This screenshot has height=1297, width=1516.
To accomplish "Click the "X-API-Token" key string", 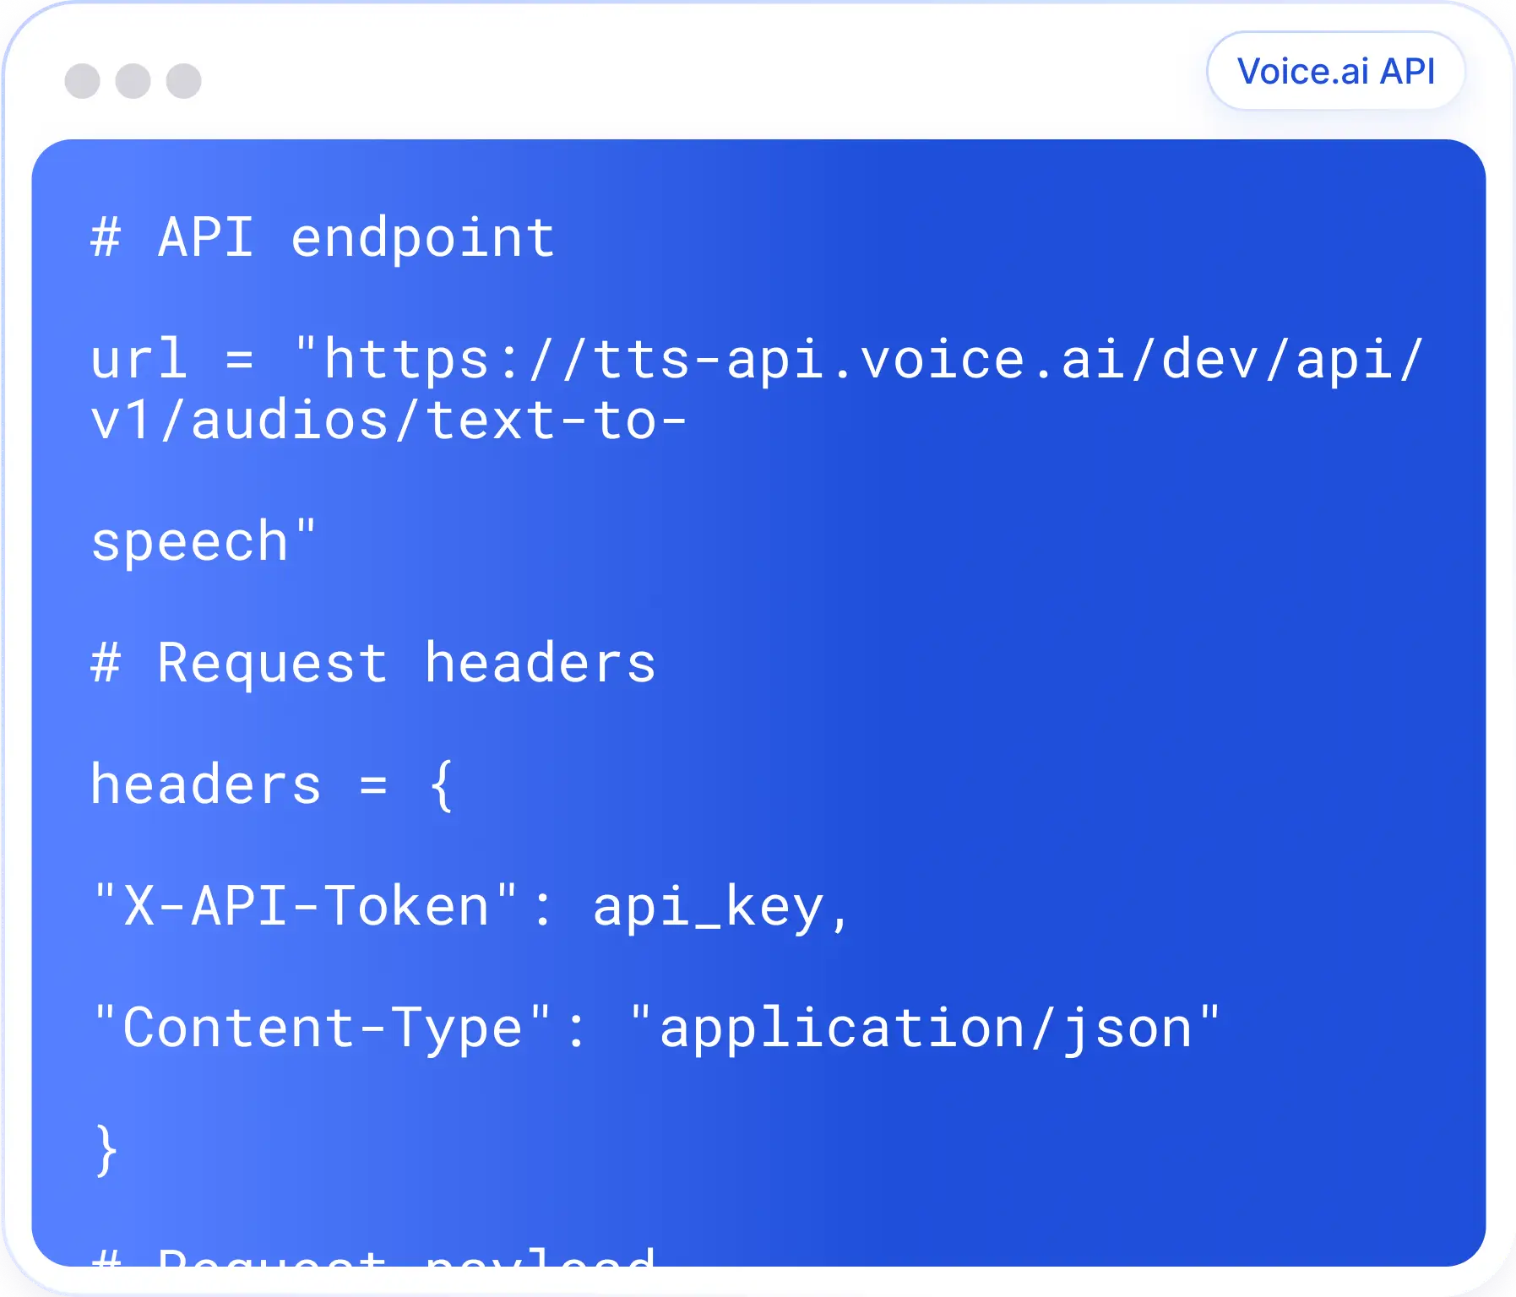I will click(306, 906).
